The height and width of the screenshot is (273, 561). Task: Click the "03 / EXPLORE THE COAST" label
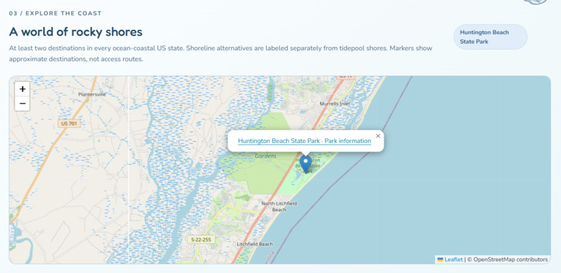(56, 14)
